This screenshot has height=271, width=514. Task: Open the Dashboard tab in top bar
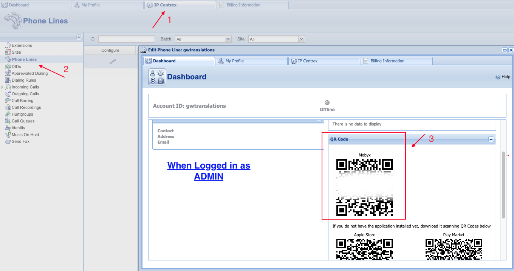(x=35, y=5)
